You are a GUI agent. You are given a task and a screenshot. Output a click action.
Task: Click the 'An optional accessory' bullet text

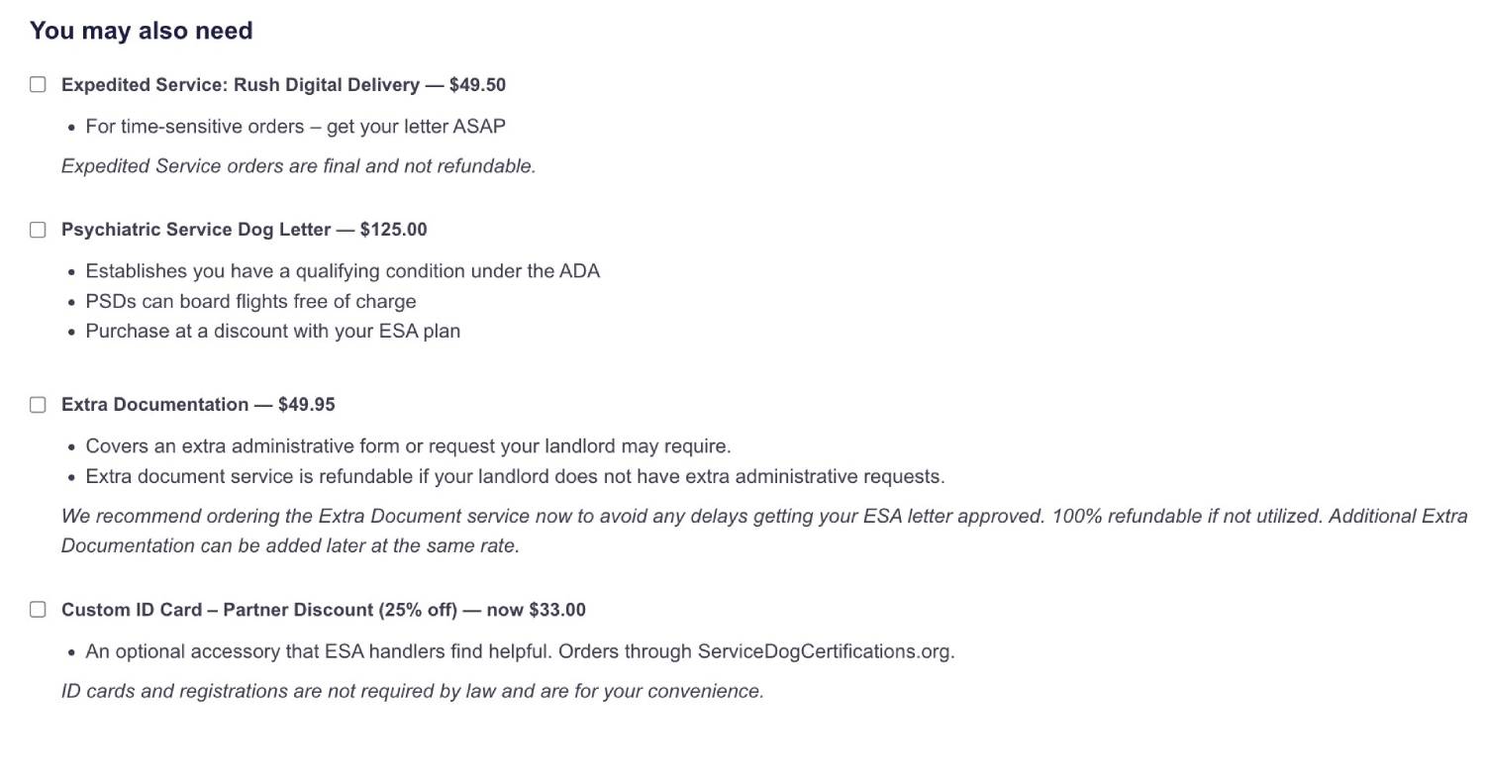click(388, 651)
